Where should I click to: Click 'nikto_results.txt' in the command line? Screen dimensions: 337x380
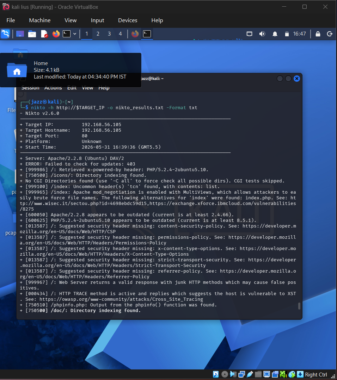(x=140, y=108)
